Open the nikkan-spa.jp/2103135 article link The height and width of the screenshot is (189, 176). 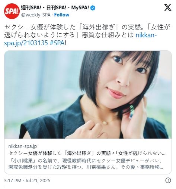tap(80, 39)
